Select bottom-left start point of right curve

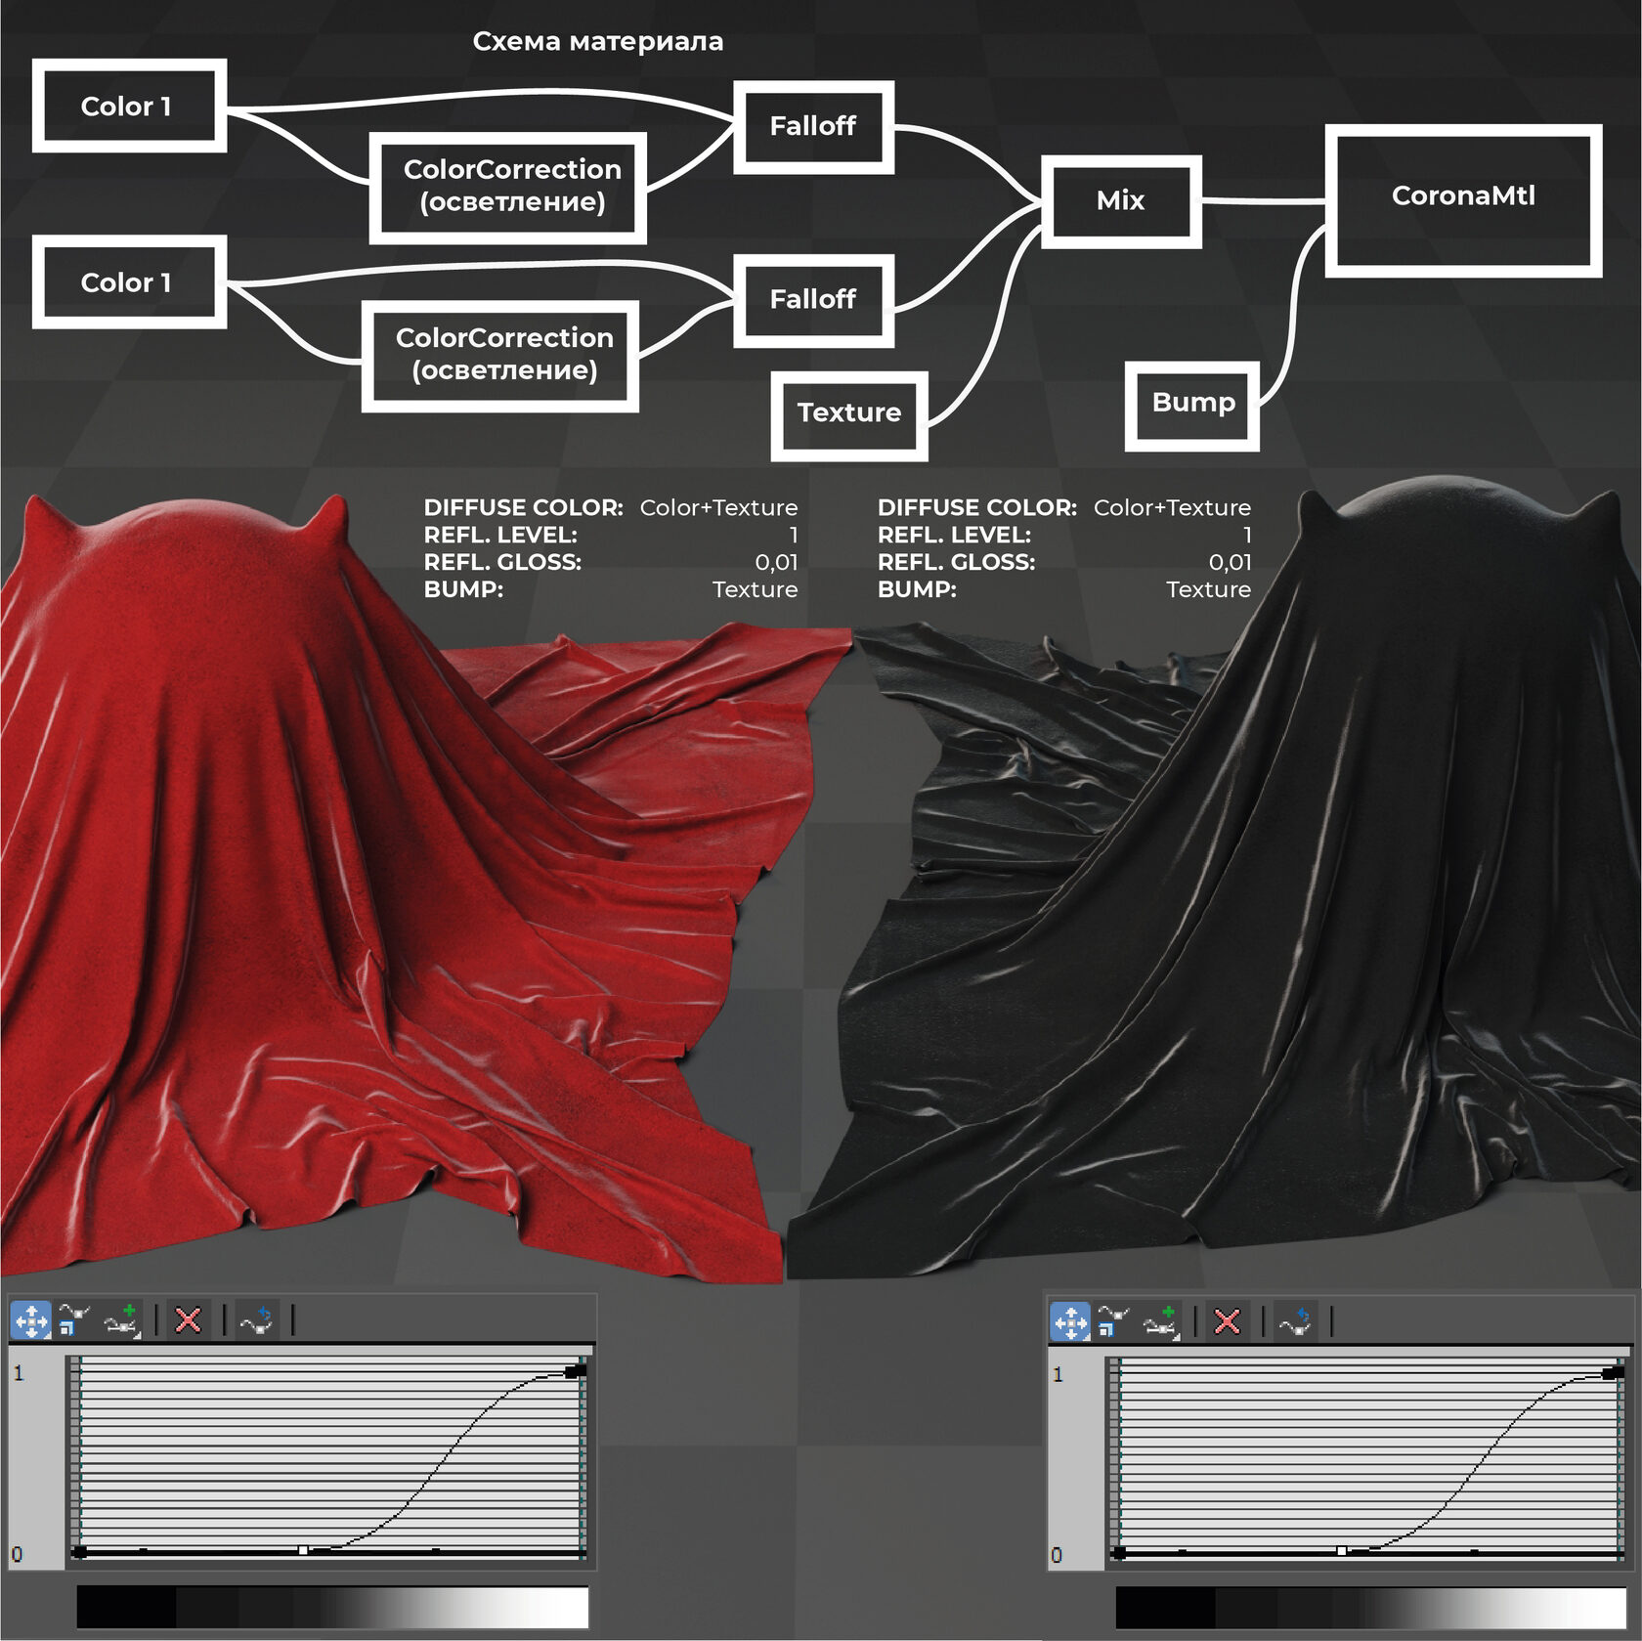[1119, 1552]
